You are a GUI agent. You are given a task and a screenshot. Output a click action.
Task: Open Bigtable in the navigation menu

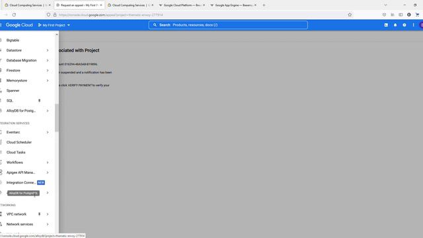click(x=13, y=40)
